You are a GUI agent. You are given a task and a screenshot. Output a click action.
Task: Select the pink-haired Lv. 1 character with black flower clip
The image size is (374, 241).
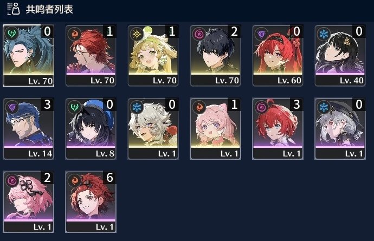[28, 201]
